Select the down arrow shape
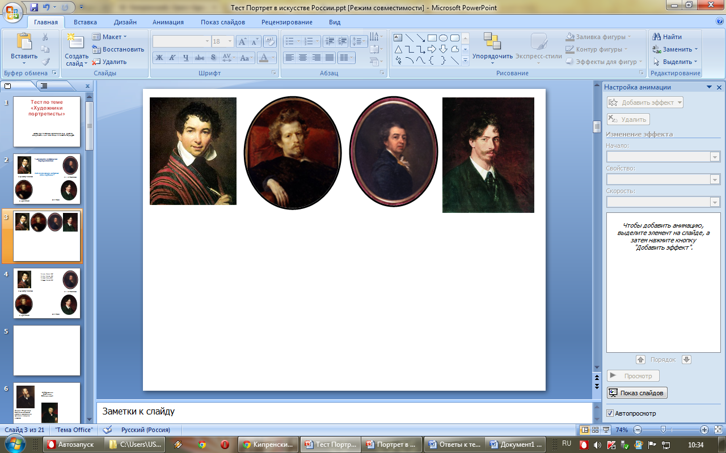This screenshot has height=453, width=726. (444, 49)
